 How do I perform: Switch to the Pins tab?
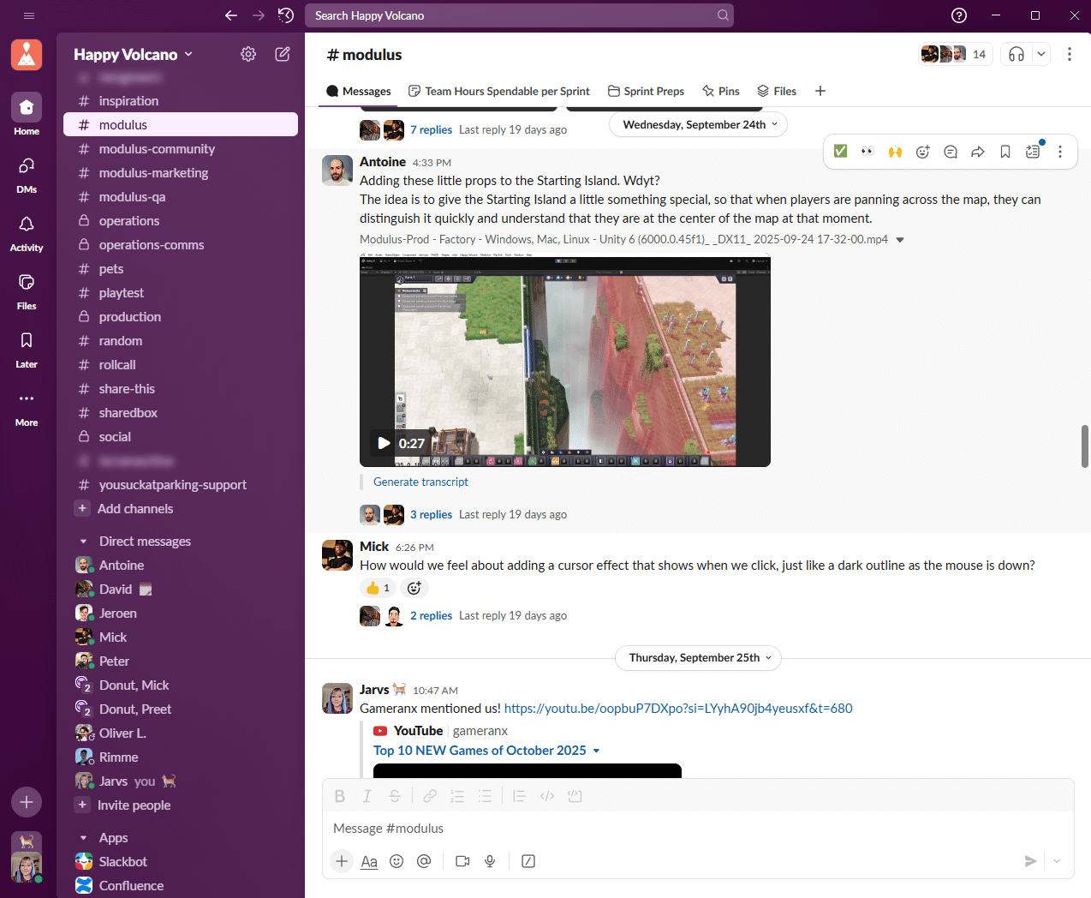(x=720, y=91)
